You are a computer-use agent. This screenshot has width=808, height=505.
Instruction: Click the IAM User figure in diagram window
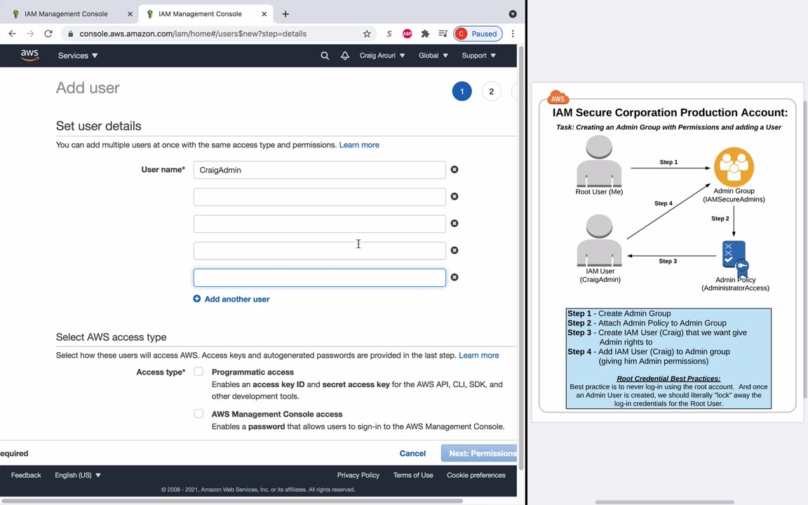pos(599,241)
